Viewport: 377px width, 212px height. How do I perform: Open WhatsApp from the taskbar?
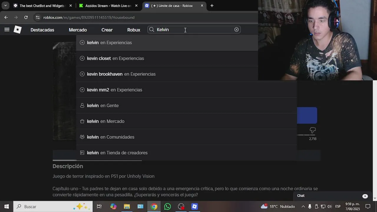pyautogui.click(x=168, y=206)
